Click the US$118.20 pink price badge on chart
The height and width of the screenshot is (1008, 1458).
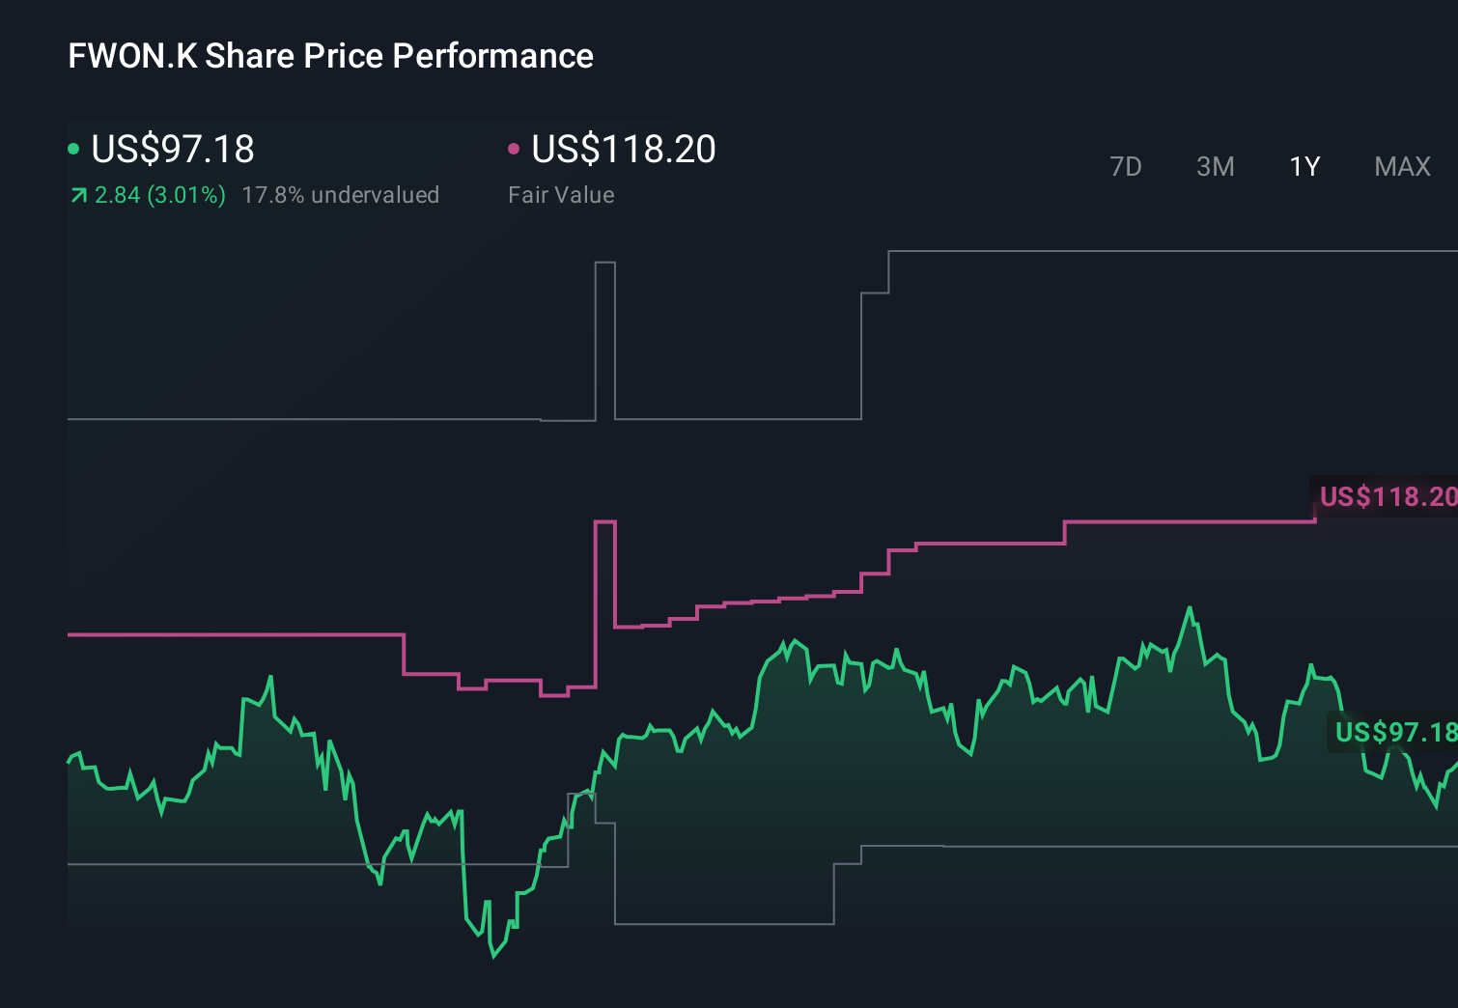(1386, 497)
